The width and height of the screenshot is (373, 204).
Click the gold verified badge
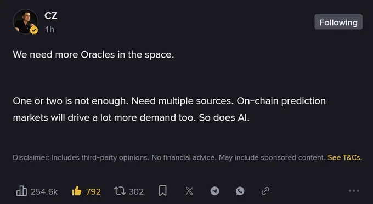(x=34, y=30)
